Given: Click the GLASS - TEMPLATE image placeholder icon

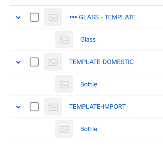Looking at the screenshot, I should [53, 17].
